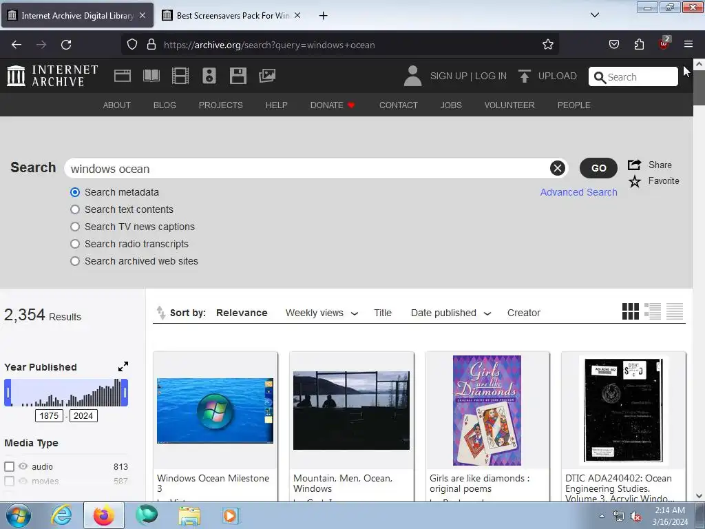Toggle eye icon for audio filter
This screenshot has width=705, height=529.
[x=23, y=466]
